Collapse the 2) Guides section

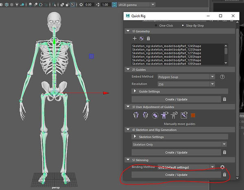click(128, 69)
